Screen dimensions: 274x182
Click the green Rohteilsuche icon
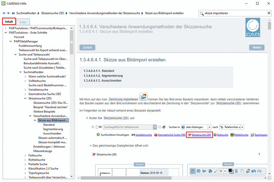click(232, 135)
